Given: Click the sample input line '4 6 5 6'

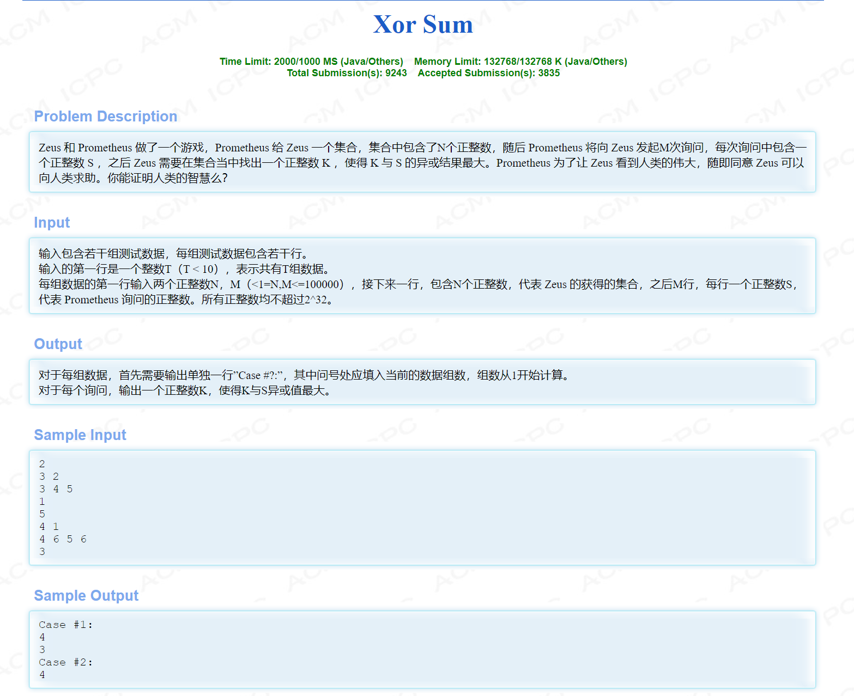Looking at the screenshot, I should point(63,539).
